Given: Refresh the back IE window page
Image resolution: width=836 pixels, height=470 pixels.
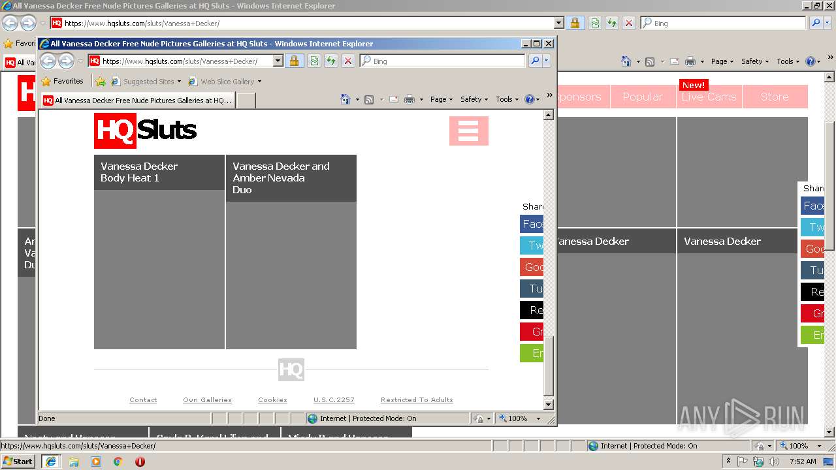Looking at the screenshot, I should click(612, 23).
